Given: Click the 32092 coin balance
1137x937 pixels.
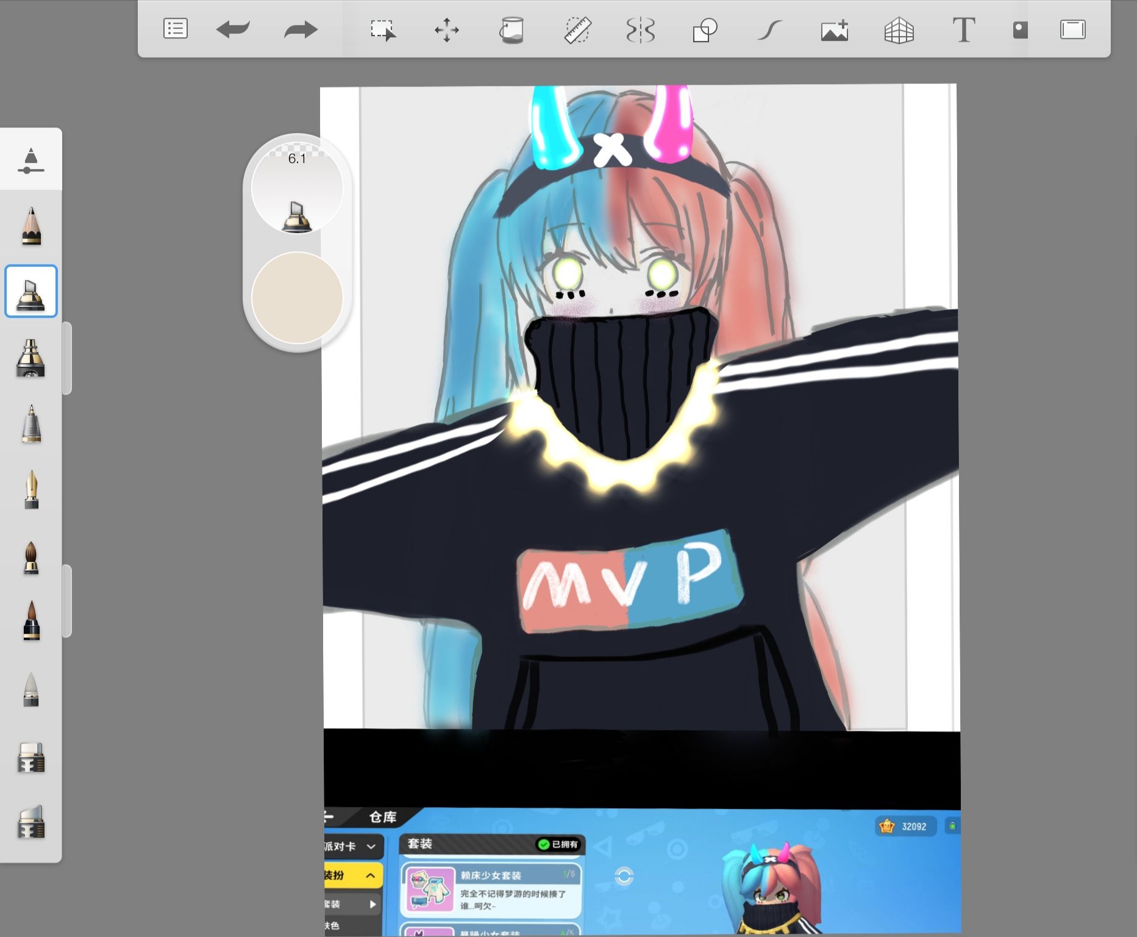Looking at the screenshot, I should pos(906,827).
